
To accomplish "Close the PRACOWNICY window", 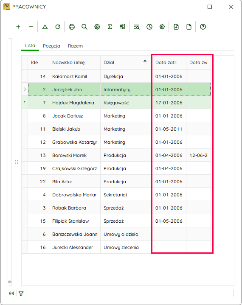I will (231, 7).
